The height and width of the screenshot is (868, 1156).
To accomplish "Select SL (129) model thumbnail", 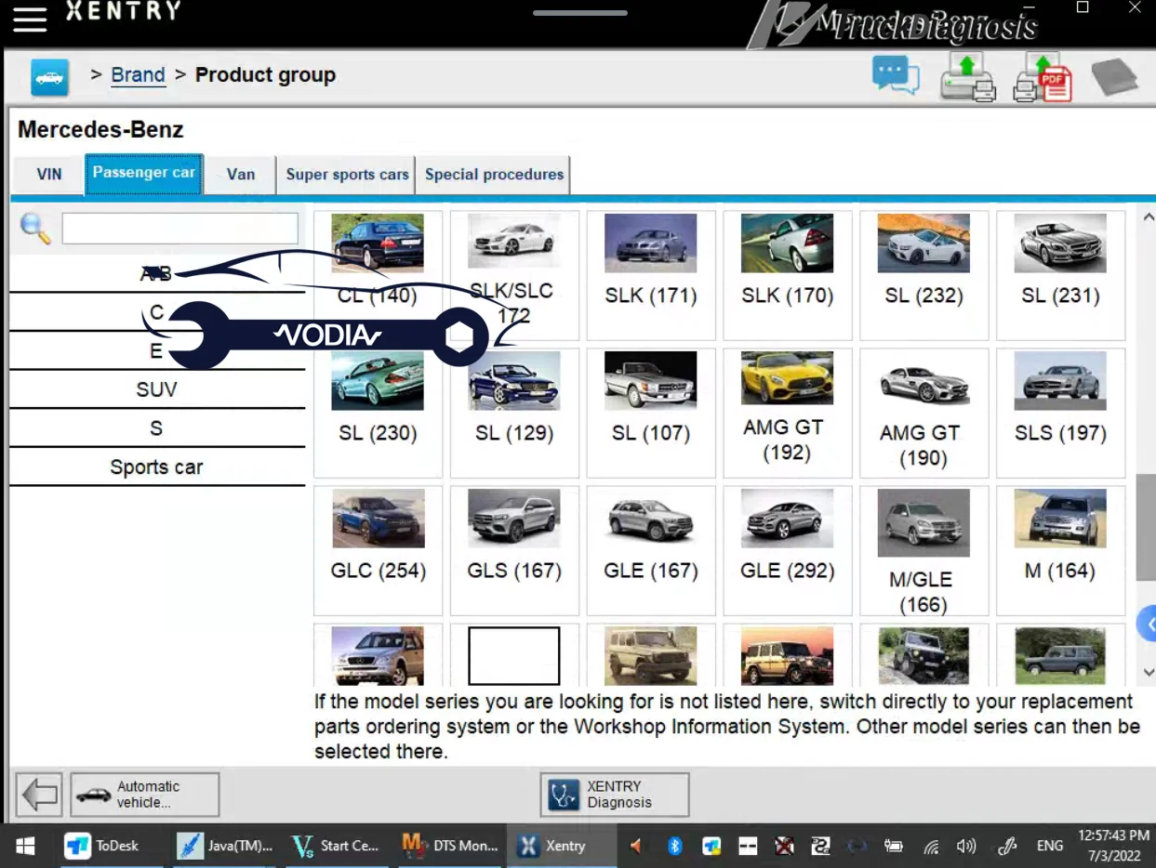I will [514, 413].
